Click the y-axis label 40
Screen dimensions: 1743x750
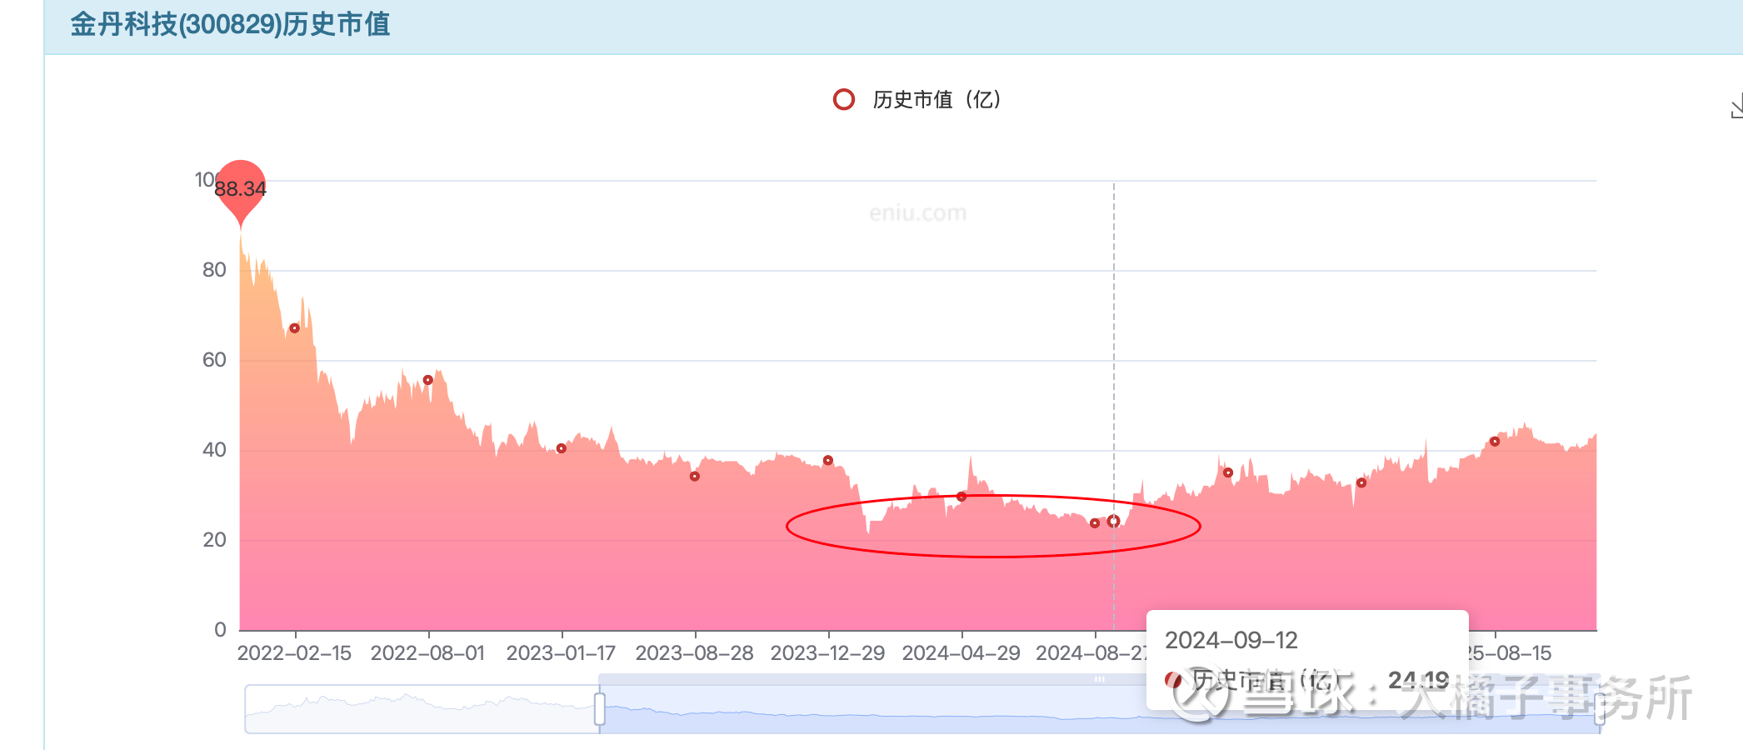click(214, 450)
